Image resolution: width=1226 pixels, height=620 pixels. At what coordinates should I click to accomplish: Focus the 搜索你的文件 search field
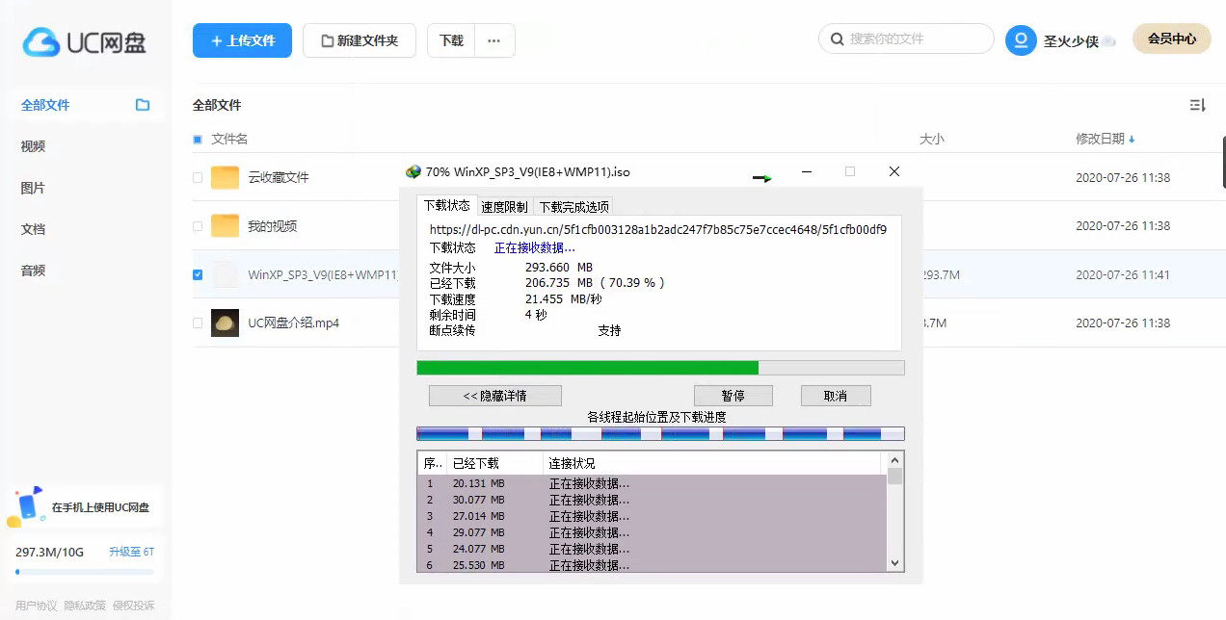[x=906, y=39]
